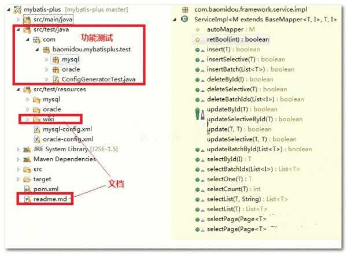This screenshot has height=254, width=347.
Task: Select the autoMapper field in outline
Action: coord(221,29)
